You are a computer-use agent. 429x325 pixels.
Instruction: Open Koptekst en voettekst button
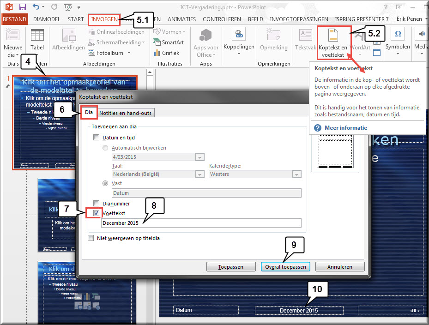click(333, 42)
